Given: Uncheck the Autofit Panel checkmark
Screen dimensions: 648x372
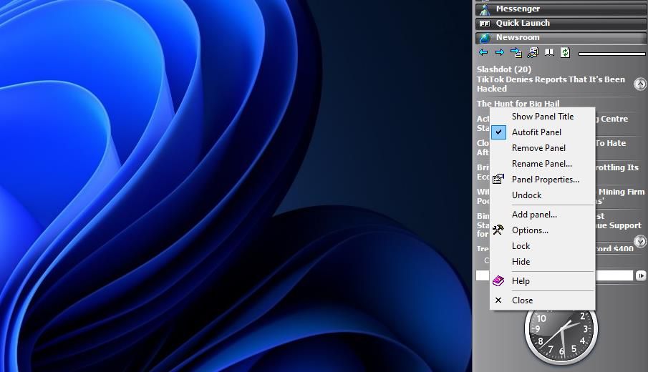Looking at the screenshot, I should pyautogui.click(x=499, y=132).
